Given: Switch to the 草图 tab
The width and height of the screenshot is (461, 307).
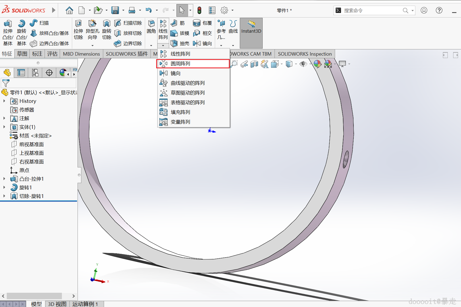Looking at the screenshot, I should click(x=22, y=54).
